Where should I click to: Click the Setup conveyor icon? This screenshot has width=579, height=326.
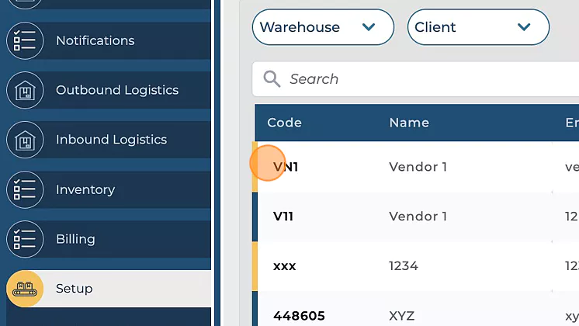(25, 289)
